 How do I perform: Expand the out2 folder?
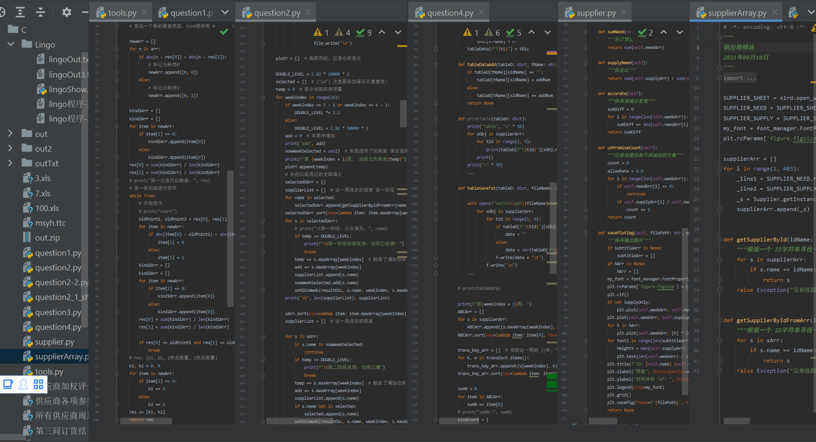(x=10, y=148)
